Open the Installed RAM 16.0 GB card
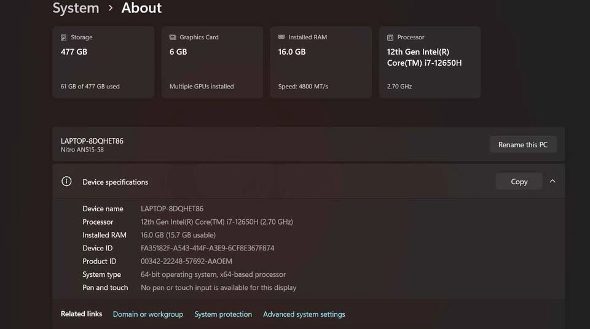The image size is (590, 329). (321, 63)
